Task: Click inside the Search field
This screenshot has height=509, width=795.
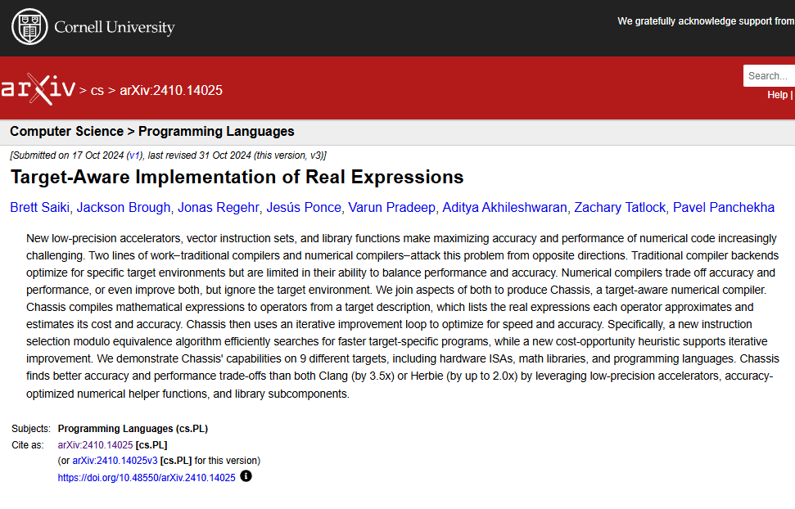Action: click(769, 76)
